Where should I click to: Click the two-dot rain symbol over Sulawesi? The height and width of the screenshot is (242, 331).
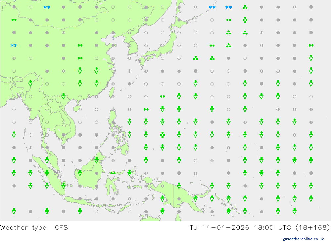point(113,173)
